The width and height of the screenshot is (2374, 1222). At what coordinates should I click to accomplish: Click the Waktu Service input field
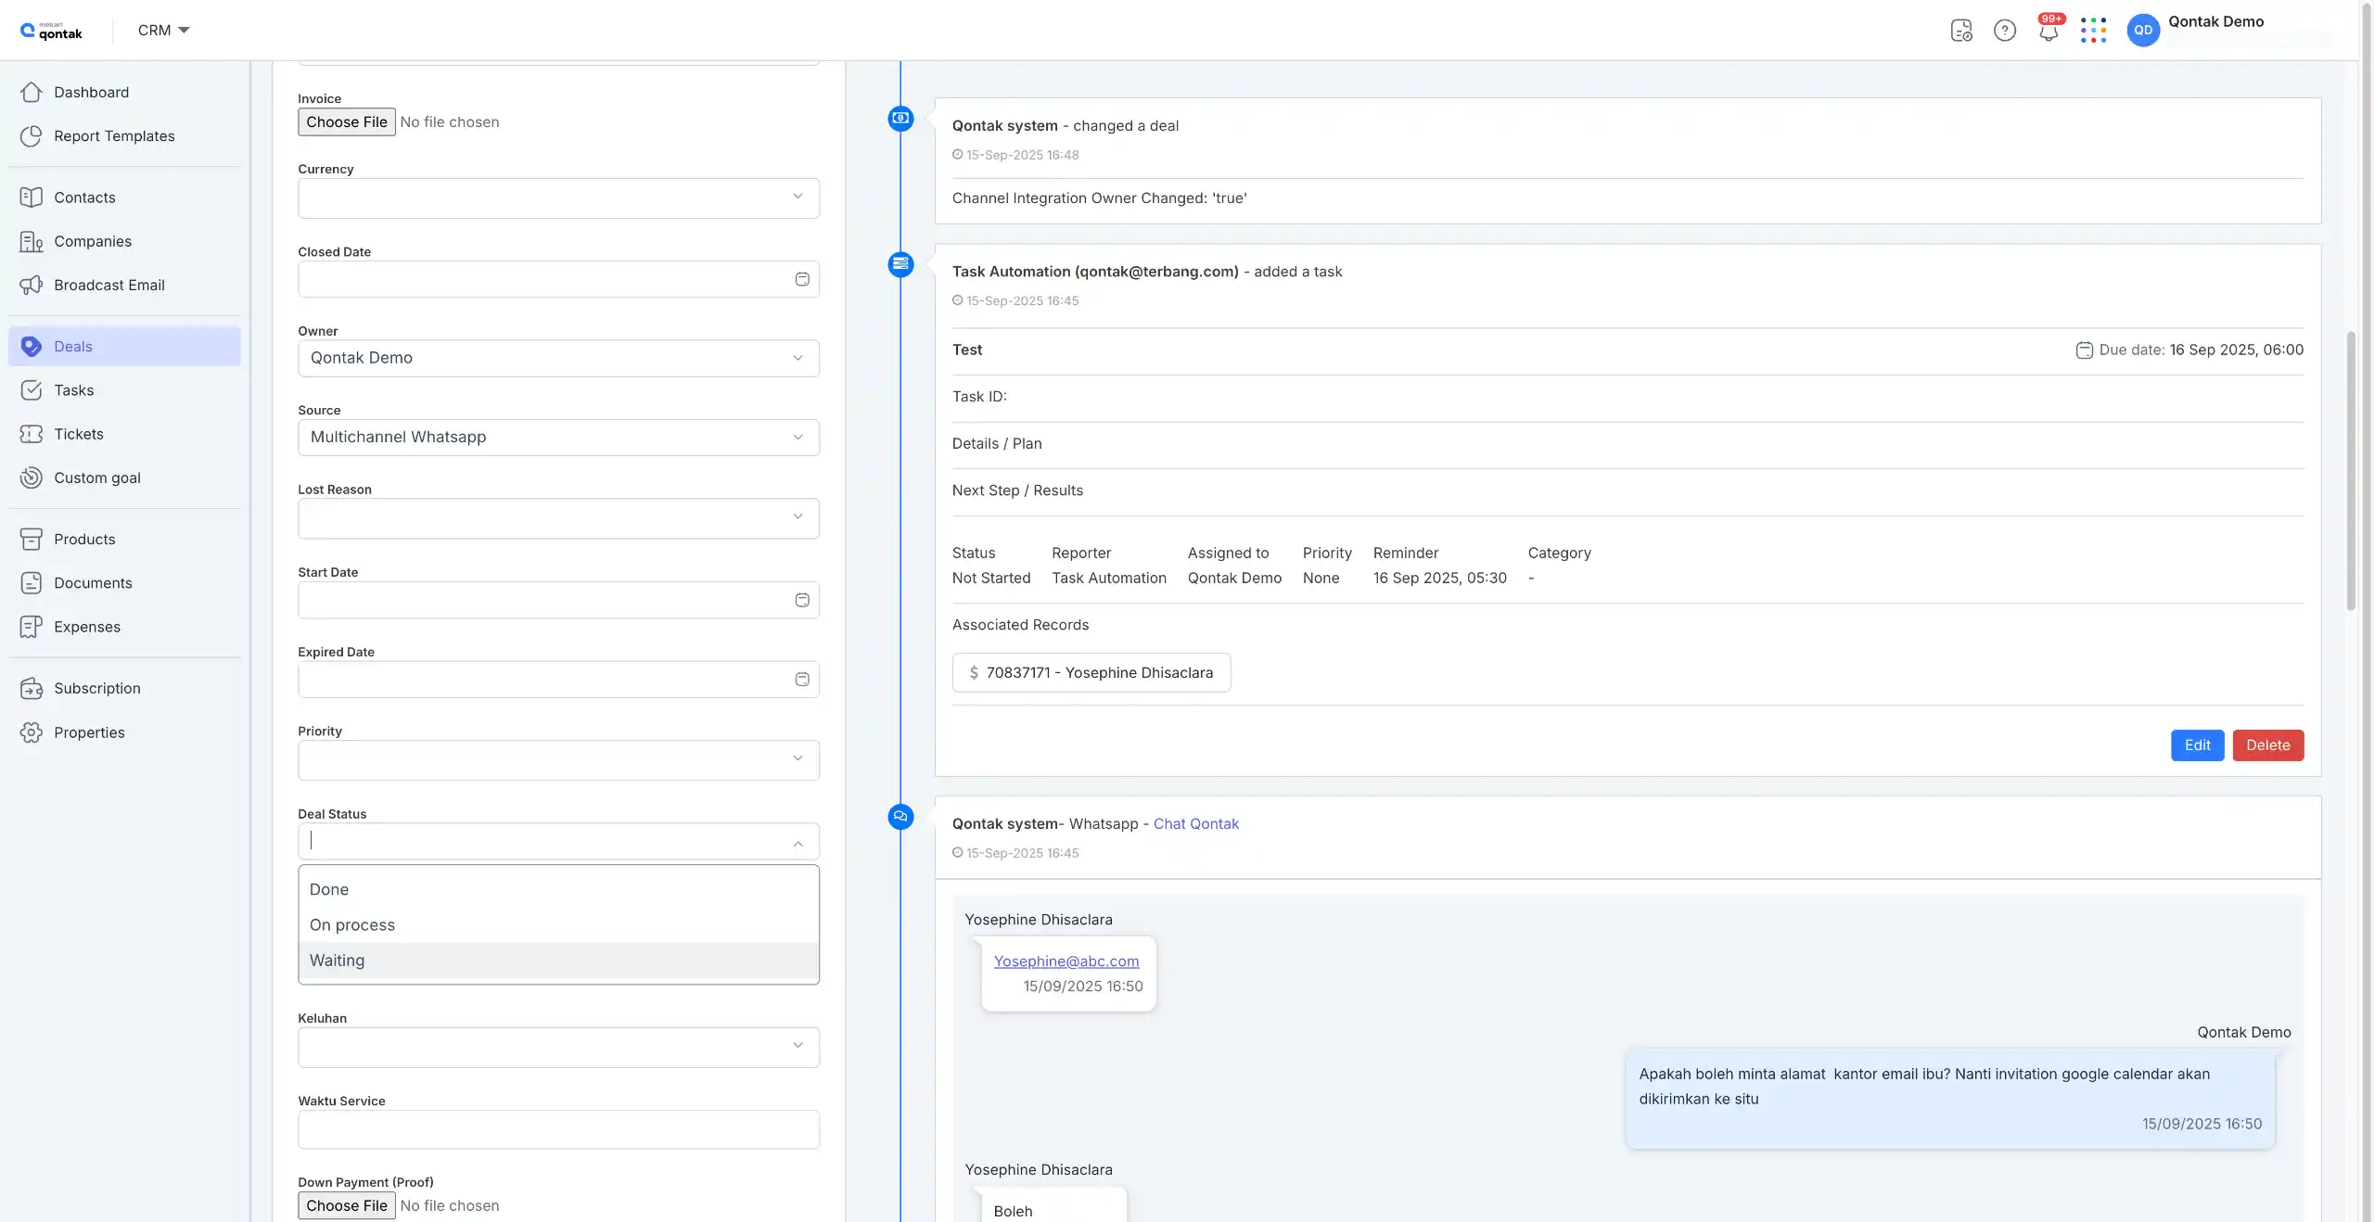[x=558, y=1129]
